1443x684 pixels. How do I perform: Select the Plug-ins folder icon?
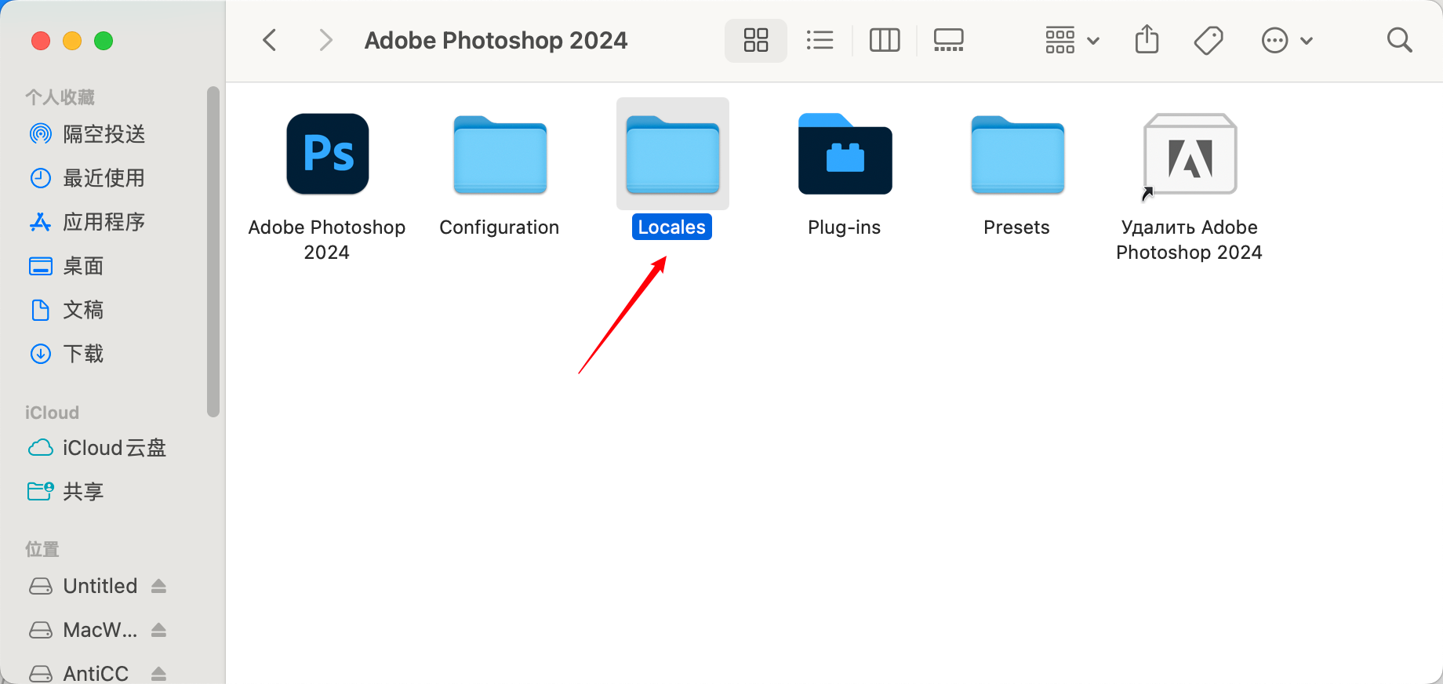(x=845, y=154)
